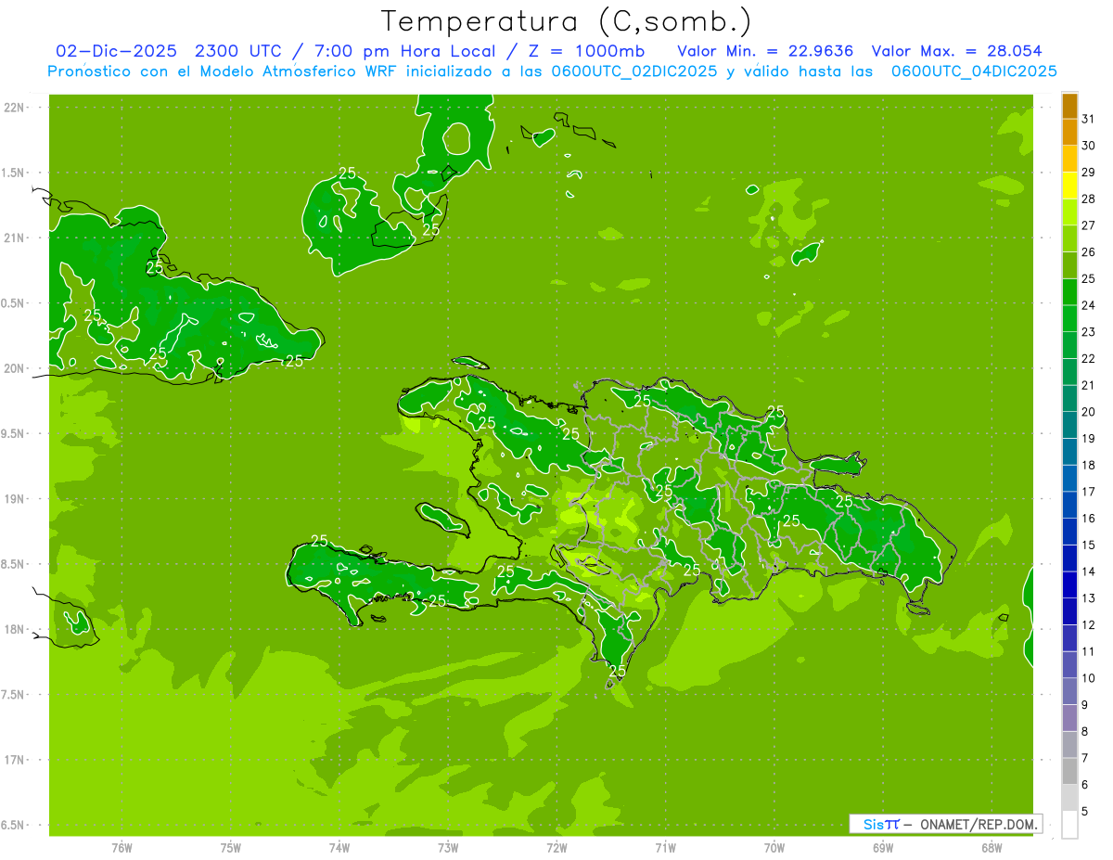This screenshot has width=1113, height=860.
Task: Click the '21N' latitude axis label
Action: [13, 237]
